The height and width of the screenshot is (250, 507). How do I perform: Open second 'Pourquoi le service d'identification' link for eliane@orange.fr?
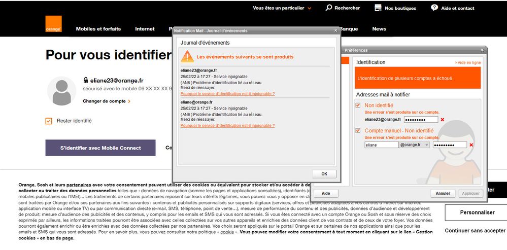click(228, 125)
